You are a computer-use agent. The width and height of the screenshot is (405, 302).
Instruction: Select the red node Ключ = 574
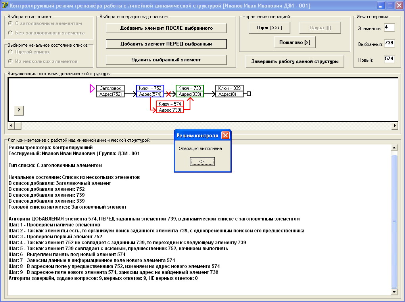point(170,107)
